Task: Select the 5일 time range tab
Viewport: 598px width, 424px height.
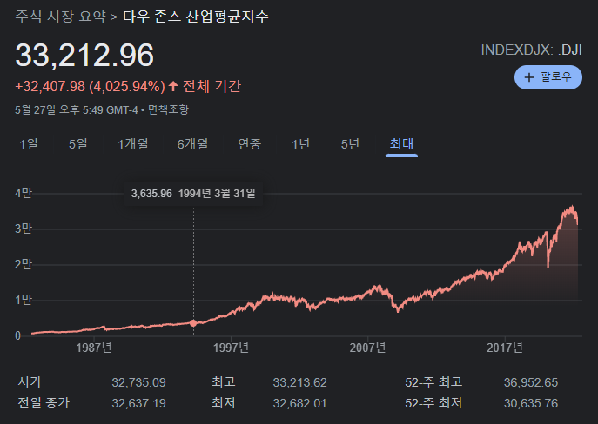Action: pyautogui.click(x=78, y=144)
